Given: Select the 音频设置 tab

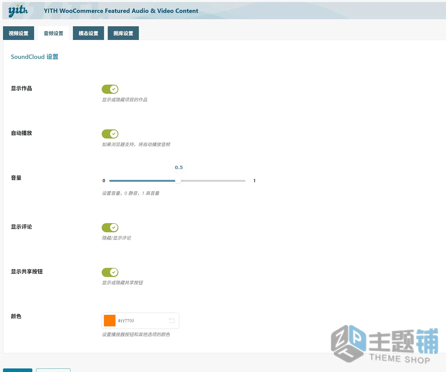Looking at the screenshot, I should click(x=53, y=33).
